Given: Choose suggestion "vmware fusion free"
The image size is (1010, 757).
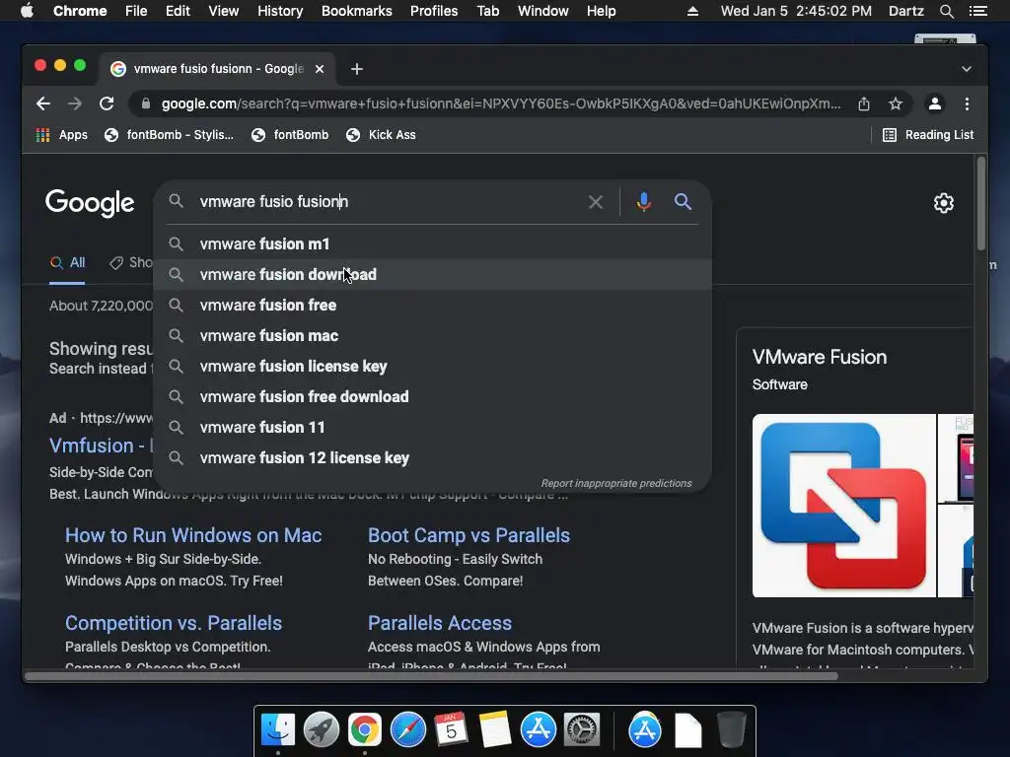Looking at the screenshot, I should coord(433,306).
